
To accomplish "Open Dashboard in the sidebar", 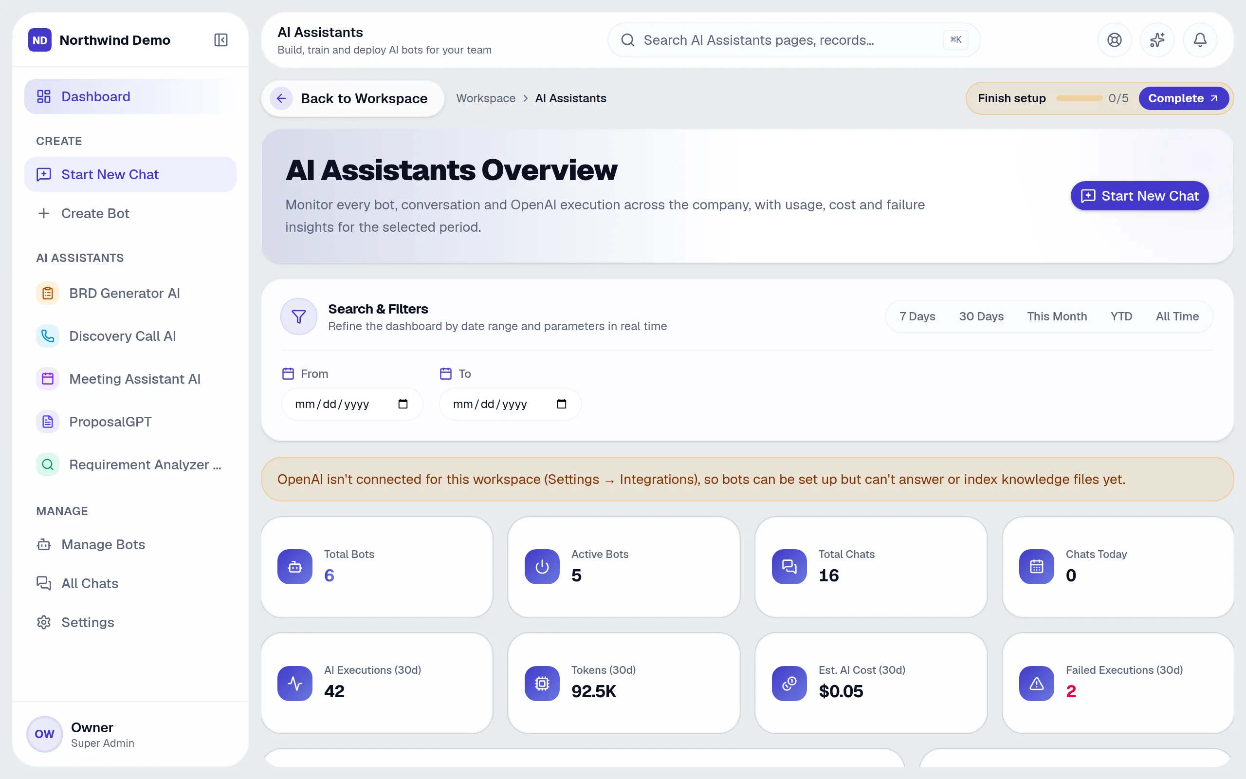I will coord(130,96).
